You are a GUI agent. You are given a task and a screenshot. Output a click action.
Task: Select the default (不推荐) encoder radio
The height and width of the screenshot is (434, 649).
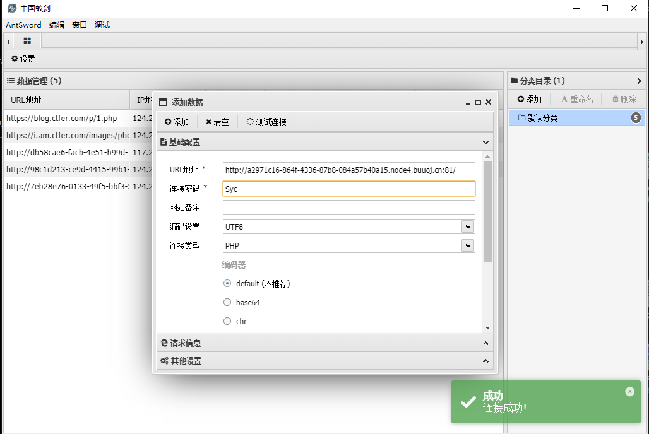point(227,283)
